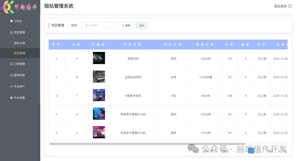Image resolution: width=296 pixels, height=161 pixels.
Task: Click the 订单管理 list icon
Action: click(11, 64)
